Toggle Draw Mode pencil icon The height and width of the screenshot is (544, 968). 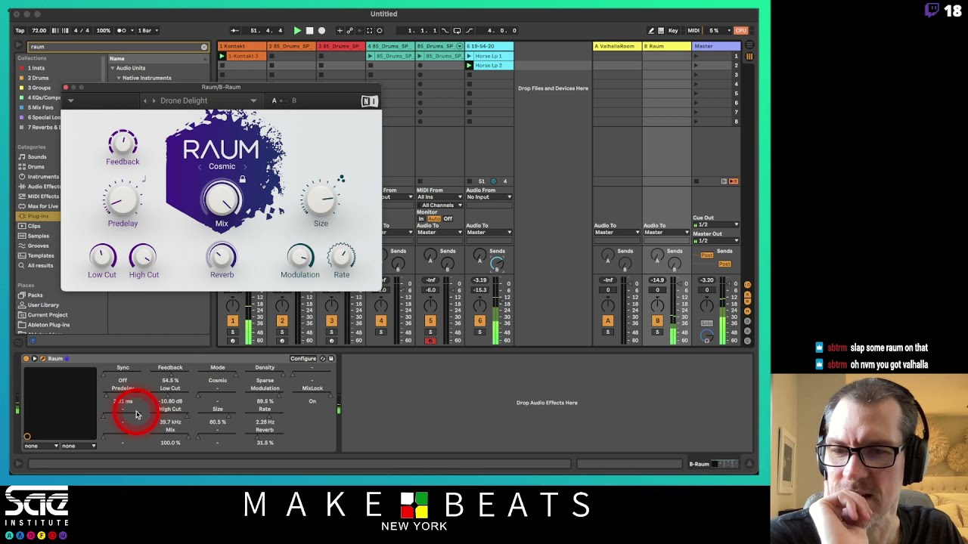click(651, 31)
